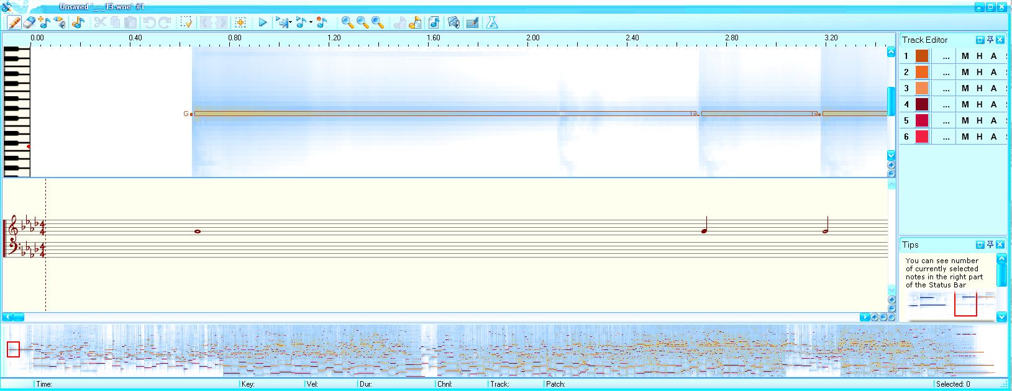
Task: Click the scissors cut icon
Action: 100,22
